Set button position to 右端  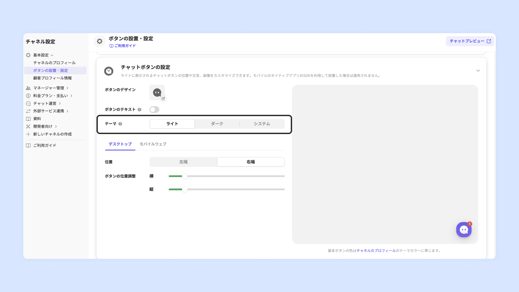(x=251, y=162)
